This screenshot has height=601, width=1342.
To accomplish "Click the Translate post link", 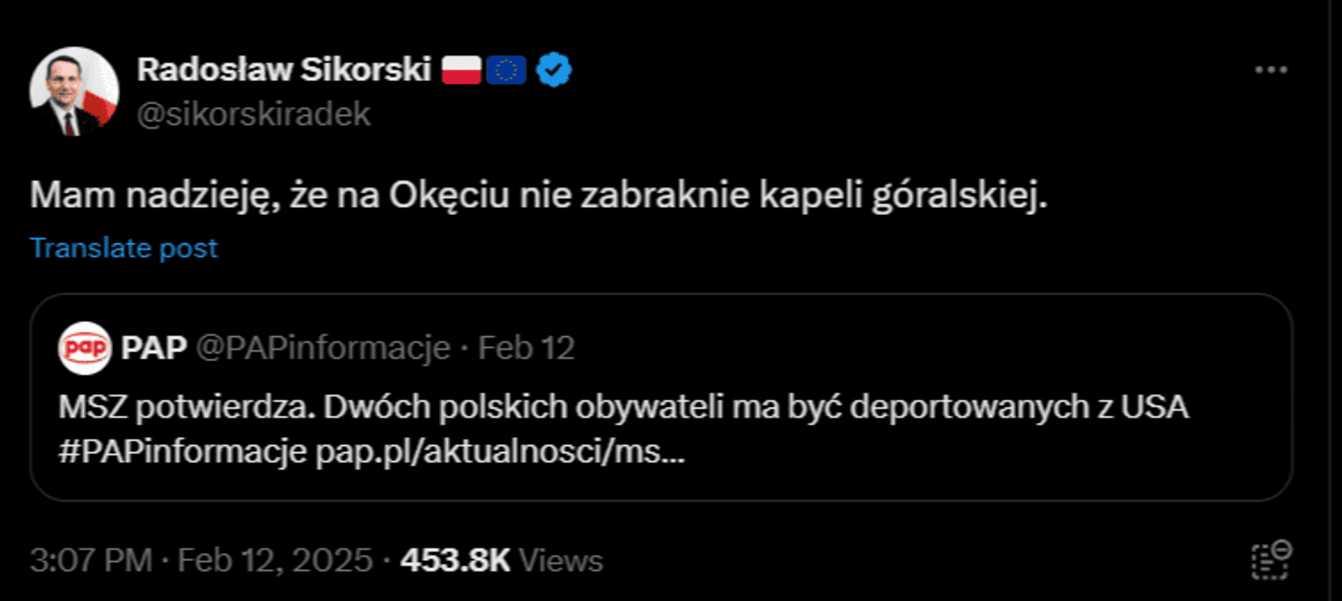I will click(x=124, y=248).
